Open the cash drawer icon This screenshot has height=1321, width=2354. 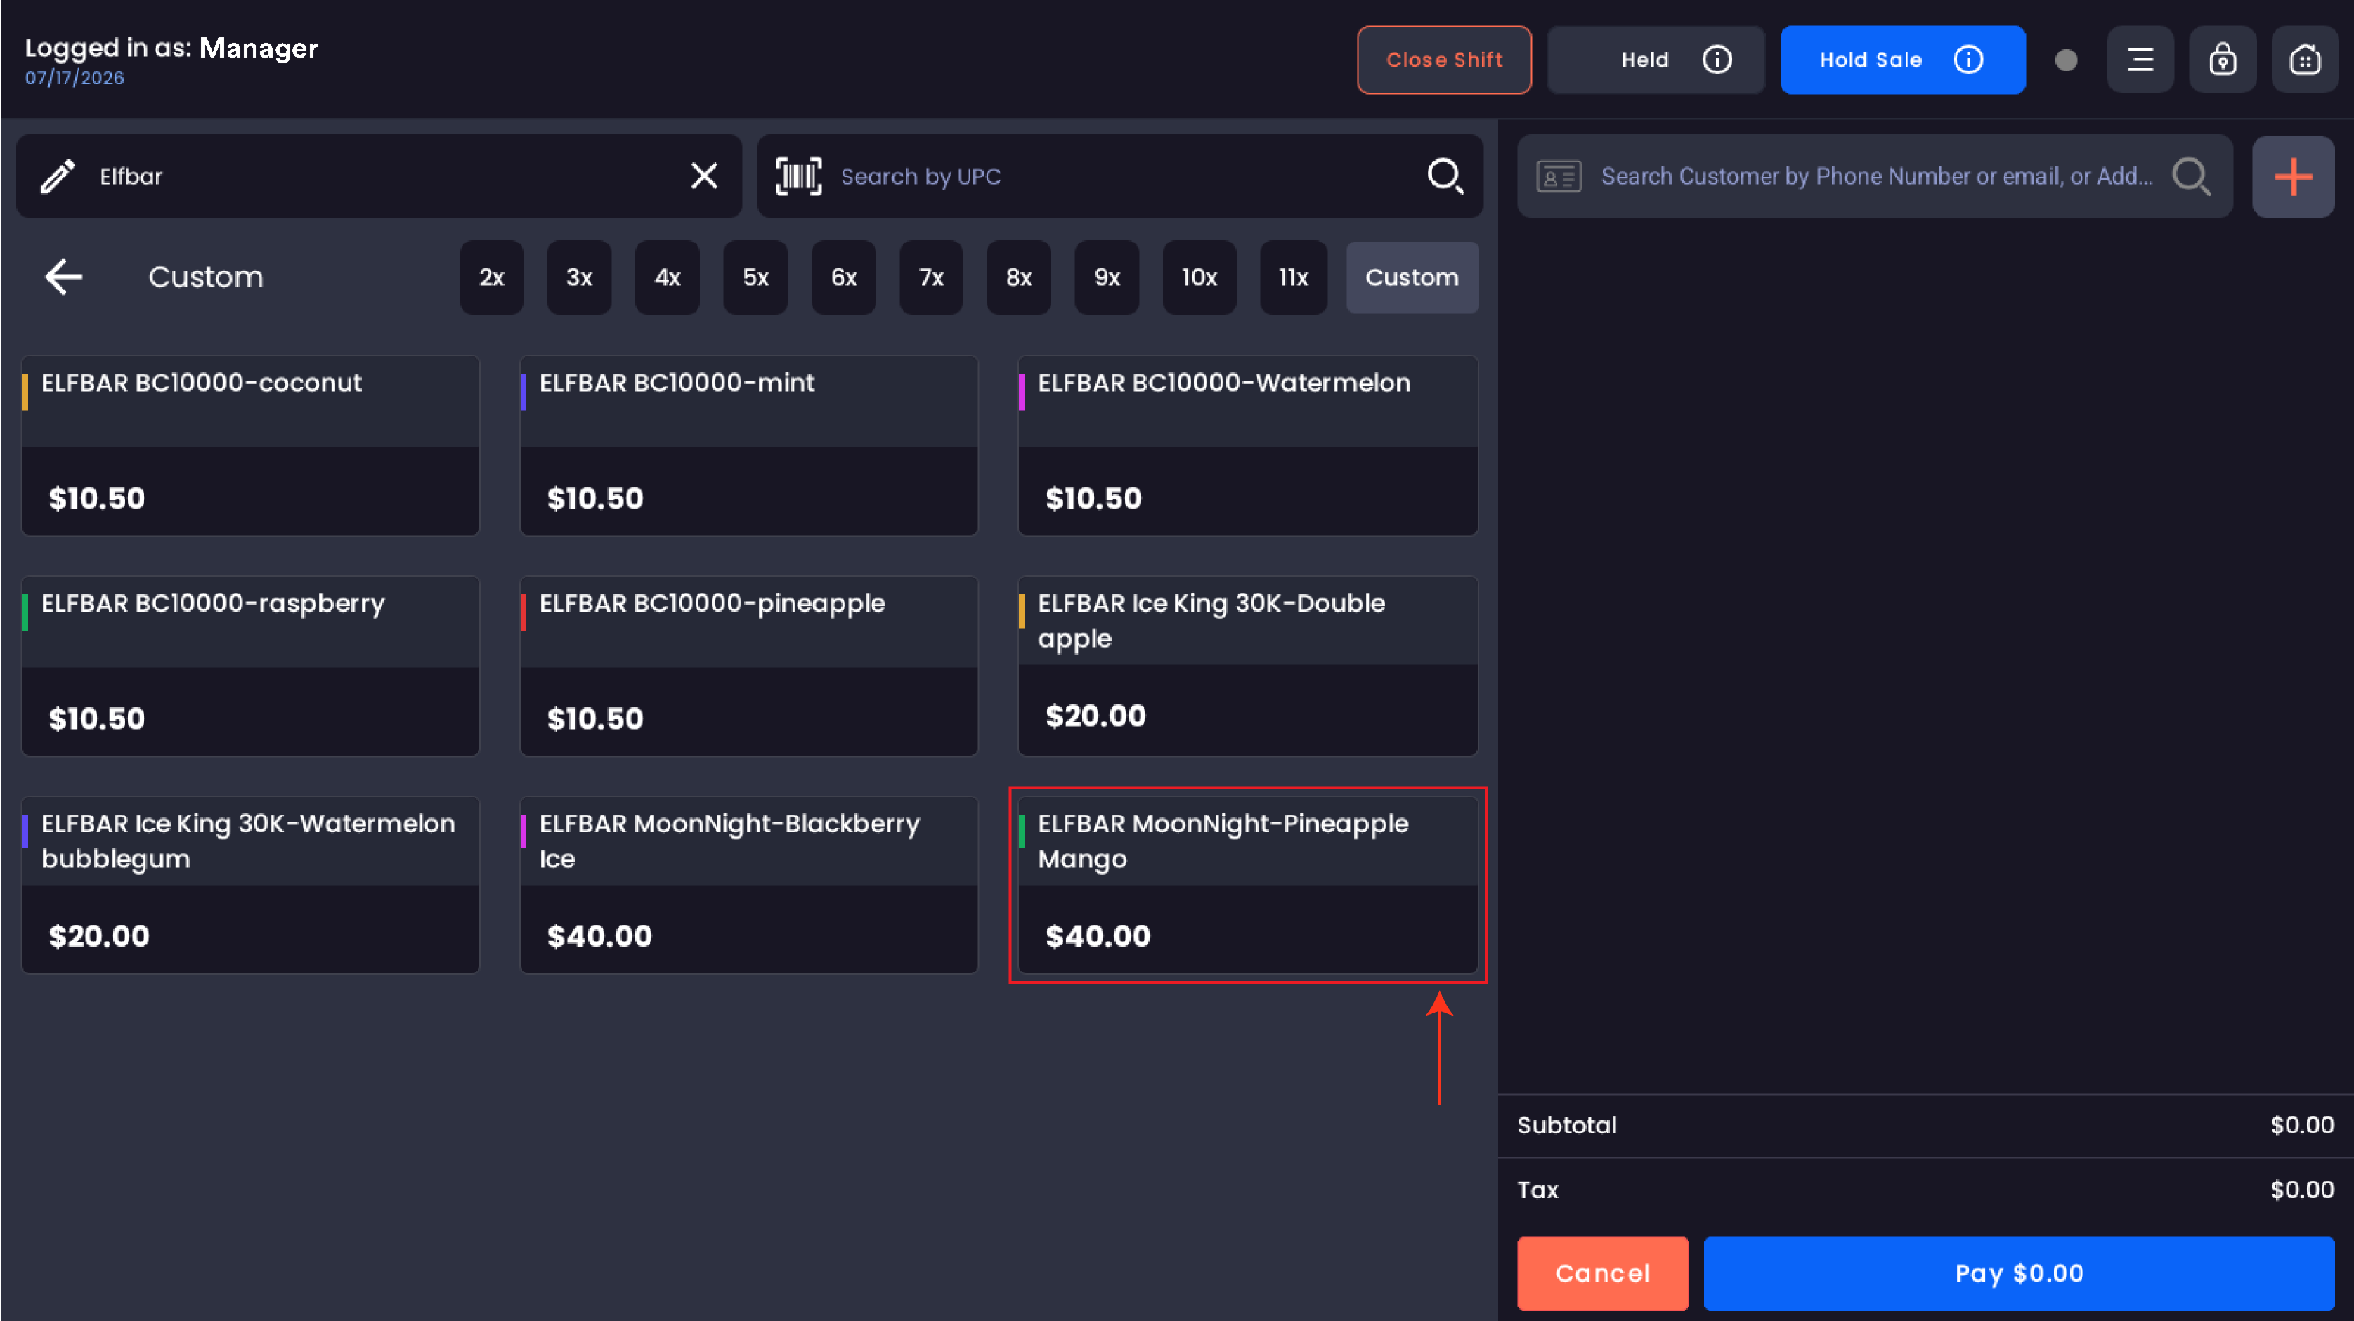(2305, 60)
